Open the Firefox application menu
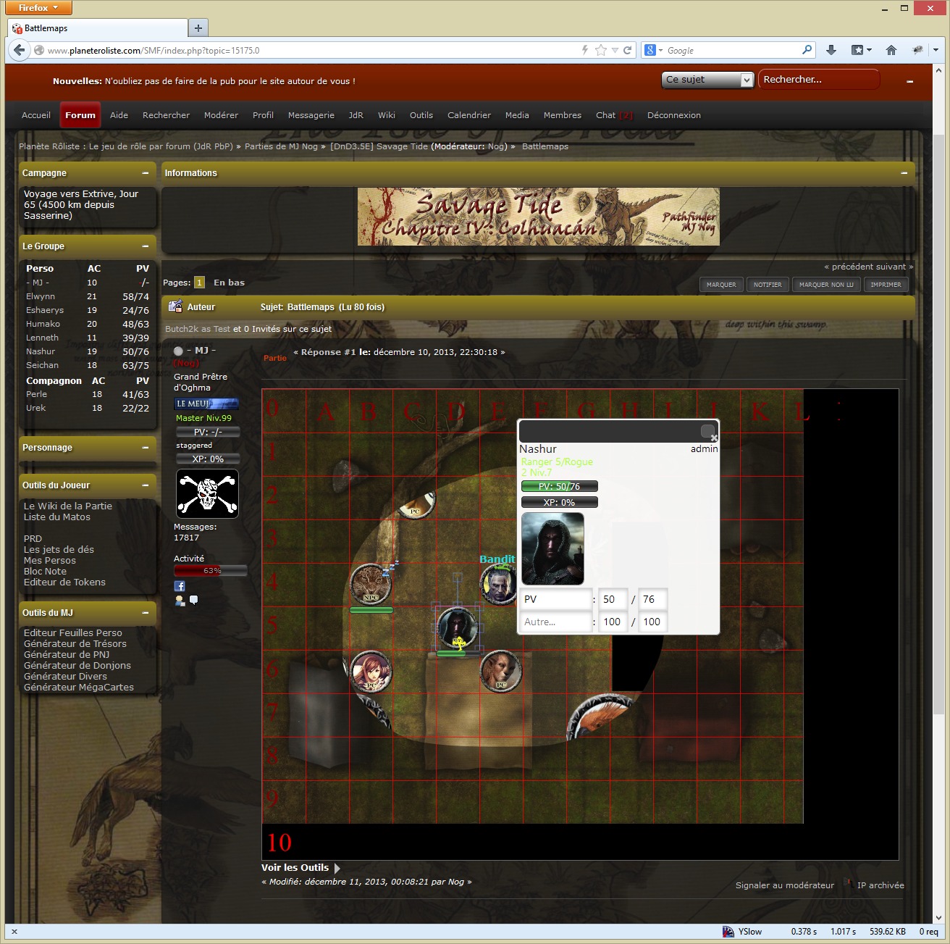Image resolution: width=950 pixels, height=944 pixels. coord(38,8)
